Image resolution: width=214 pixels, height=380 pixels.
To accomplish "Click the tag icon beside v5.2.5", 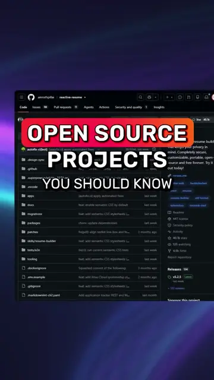I will 169,277.
